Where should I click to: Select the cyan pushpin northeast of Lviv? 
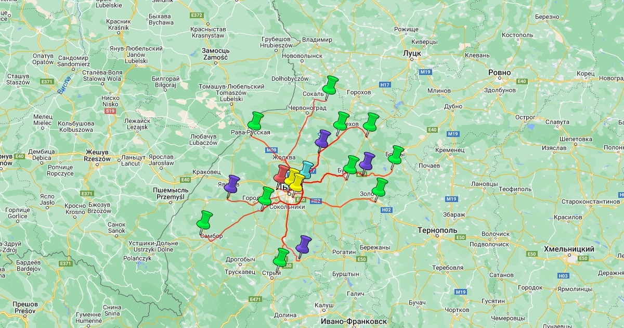(307, 169)
